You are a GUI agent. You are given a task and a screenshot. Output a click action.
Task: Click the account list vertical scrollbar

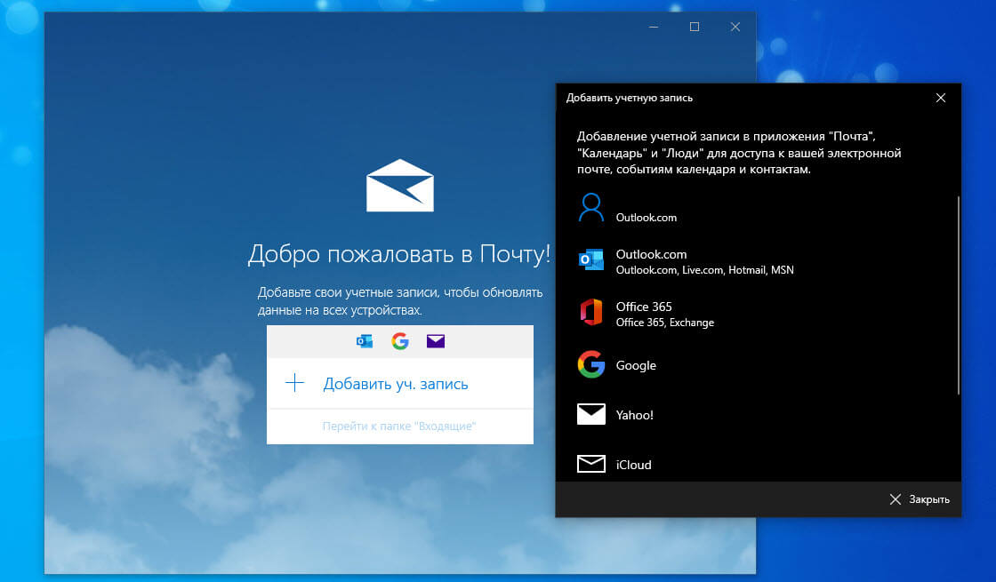coord(958,295)
